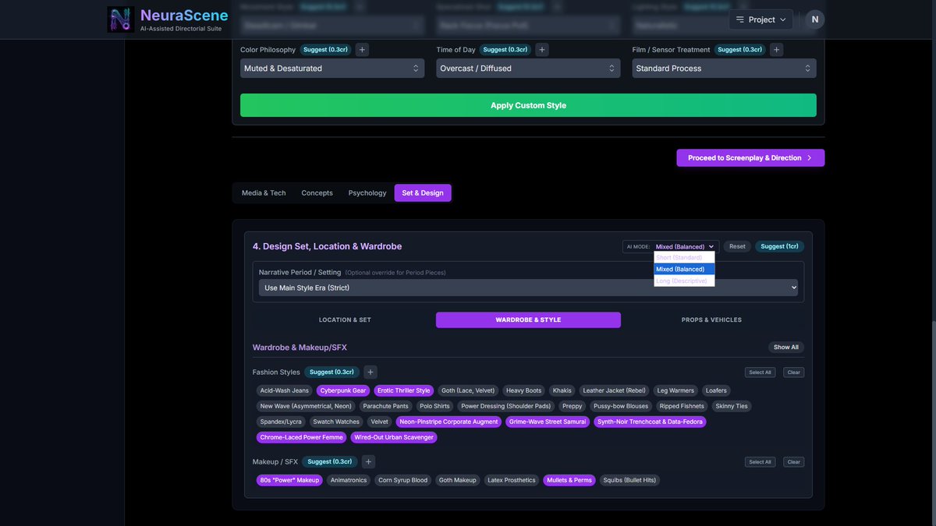Open the user avatar N menu
The height and width of the screenshot is (526, 936).
(814, 19)
